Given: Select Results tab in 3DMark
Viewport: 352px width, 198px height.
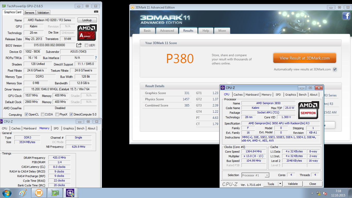Looking at the screenshot, I should [188, 30].
